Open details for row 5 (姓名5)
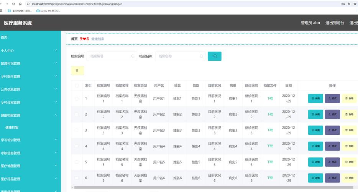Screen dimensions: 358x192 point(315,162)
